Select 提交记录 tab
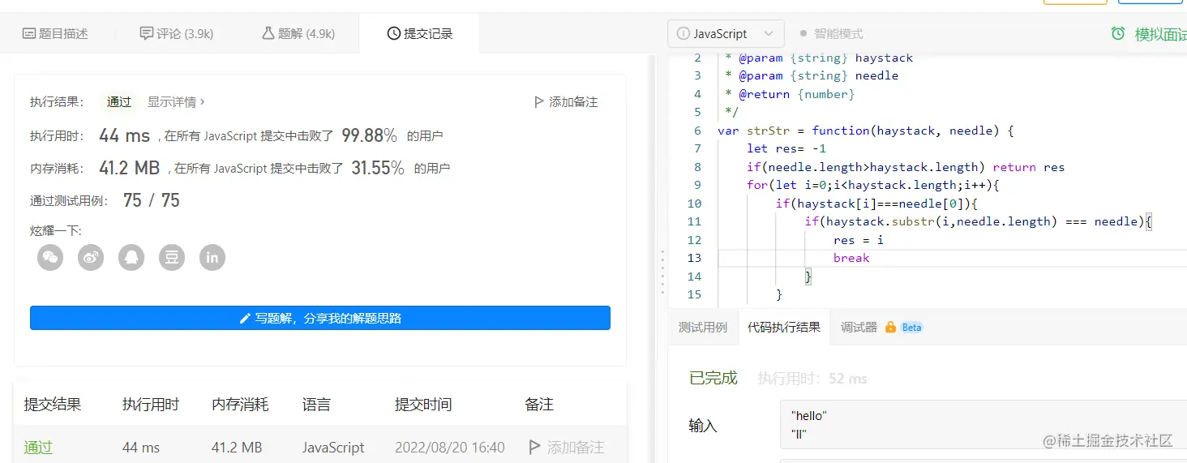Viewport: 1187px width, 463px height. coord(419,33)
